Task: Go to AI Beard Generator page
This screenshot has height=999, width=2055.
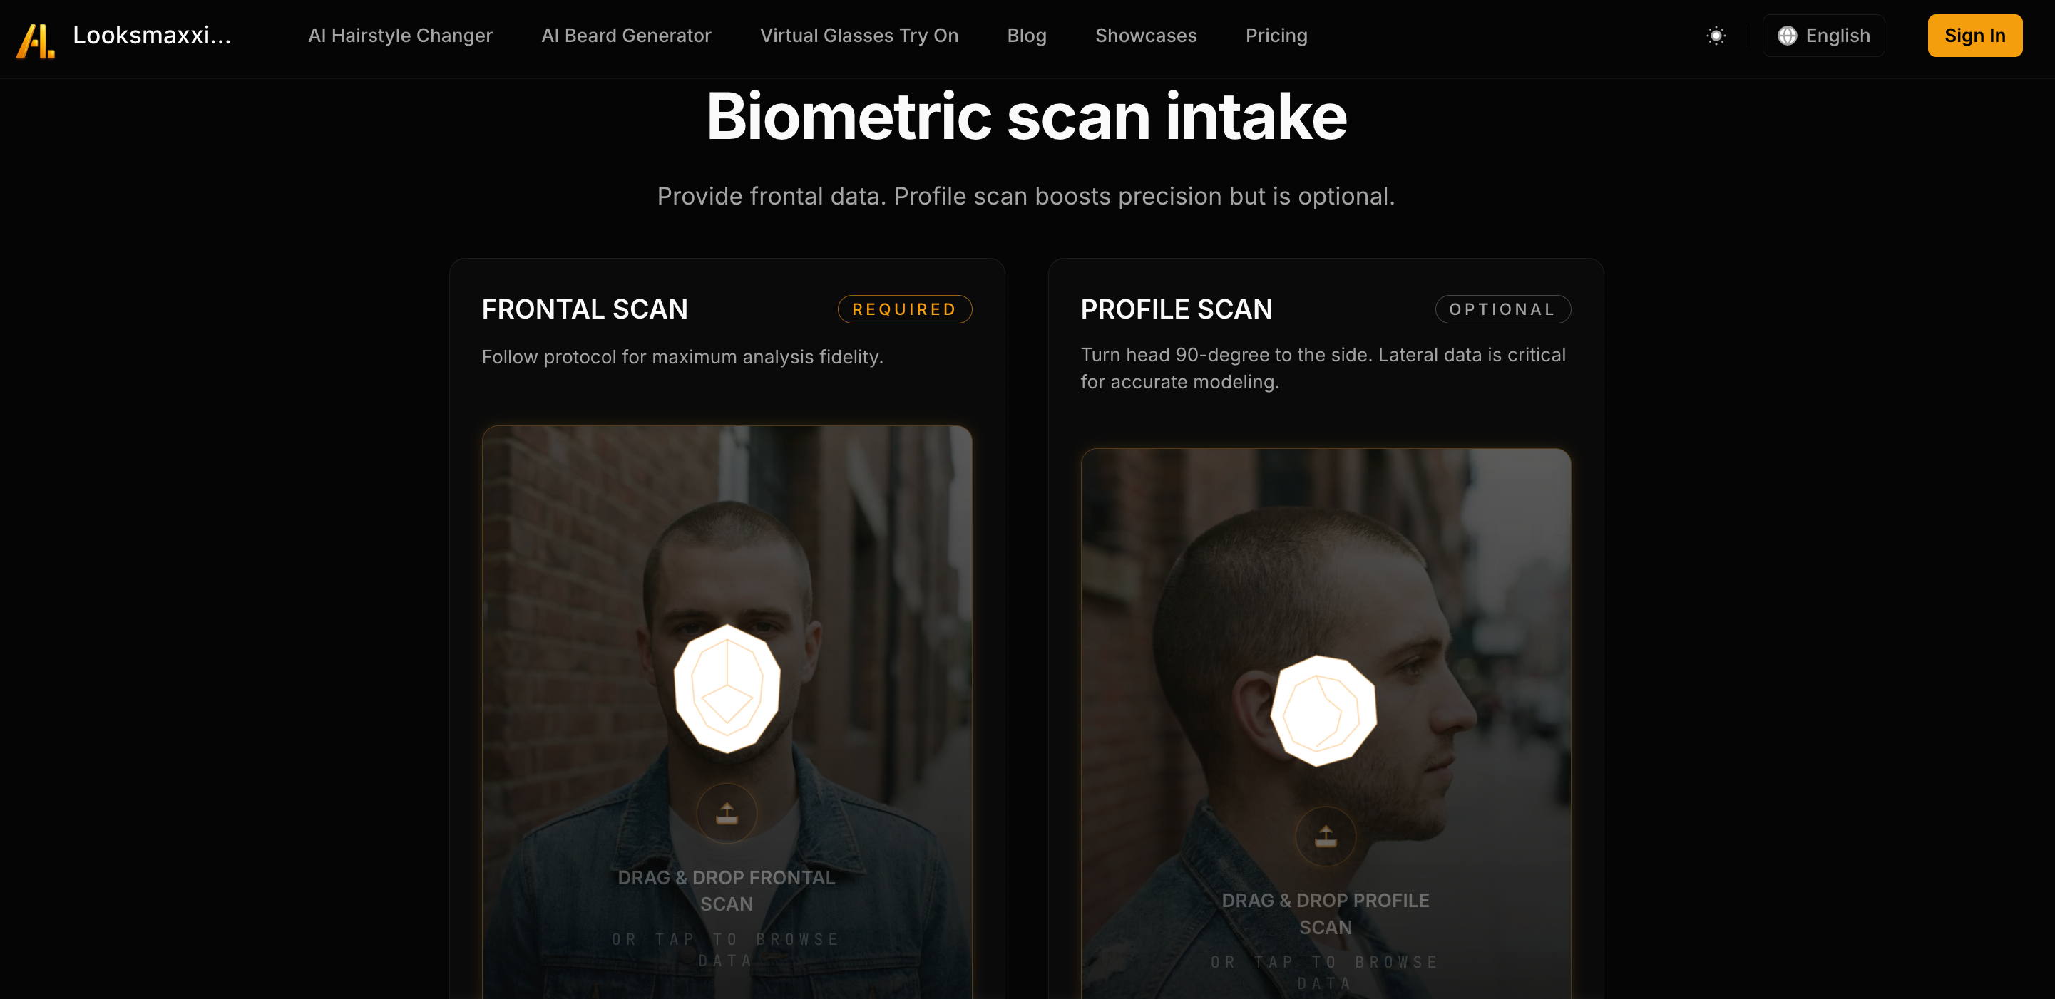Action: (625, 36)
